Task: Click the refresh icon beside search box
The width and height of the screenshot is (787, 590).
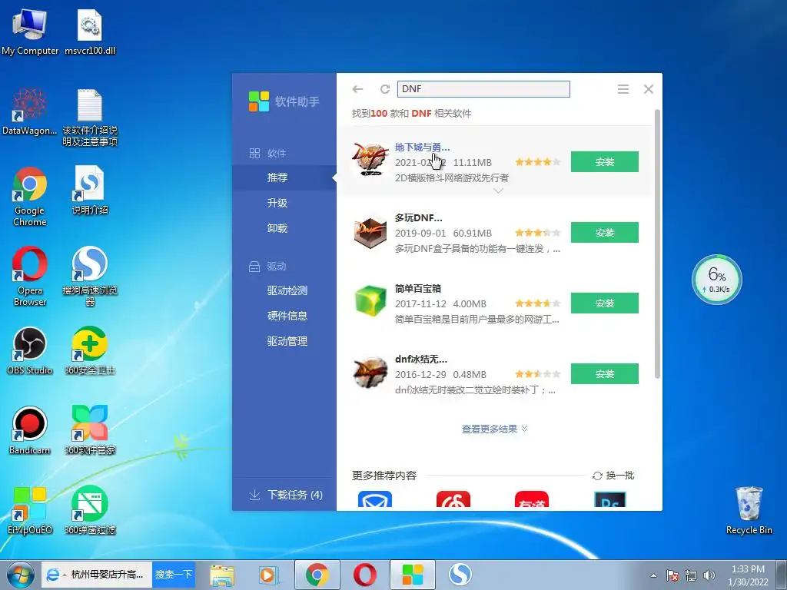Action: (x=385, y=89)
